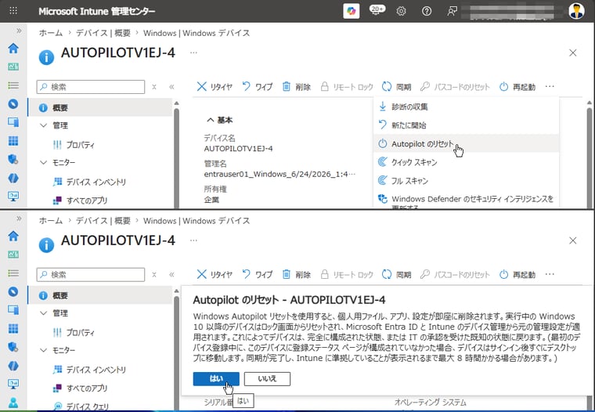Open title ellipsis beside AUTOPILOTV1EJ-4 in menu-open view

coord(193,52)
